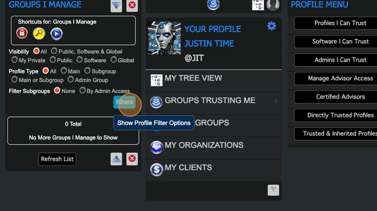Click the robot profile avatar image
The image size is (377, 211).
pyautogui.click(x=164, y=38)
